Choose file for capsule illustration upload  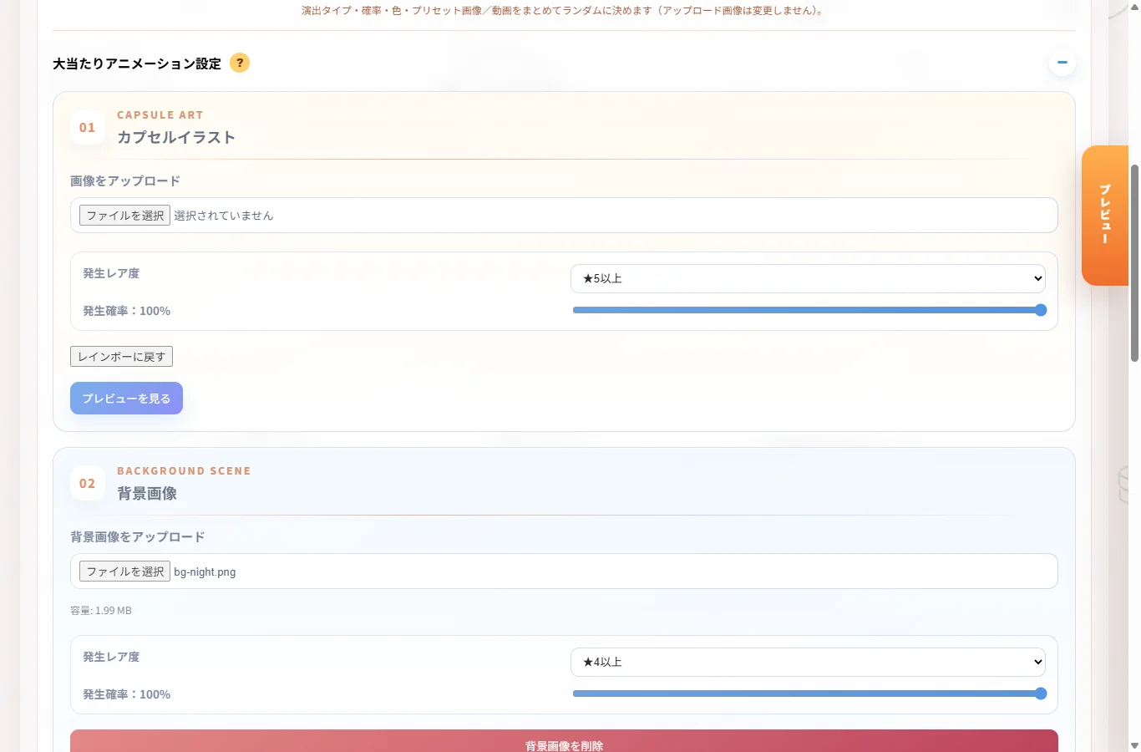(x=125, y=216)
